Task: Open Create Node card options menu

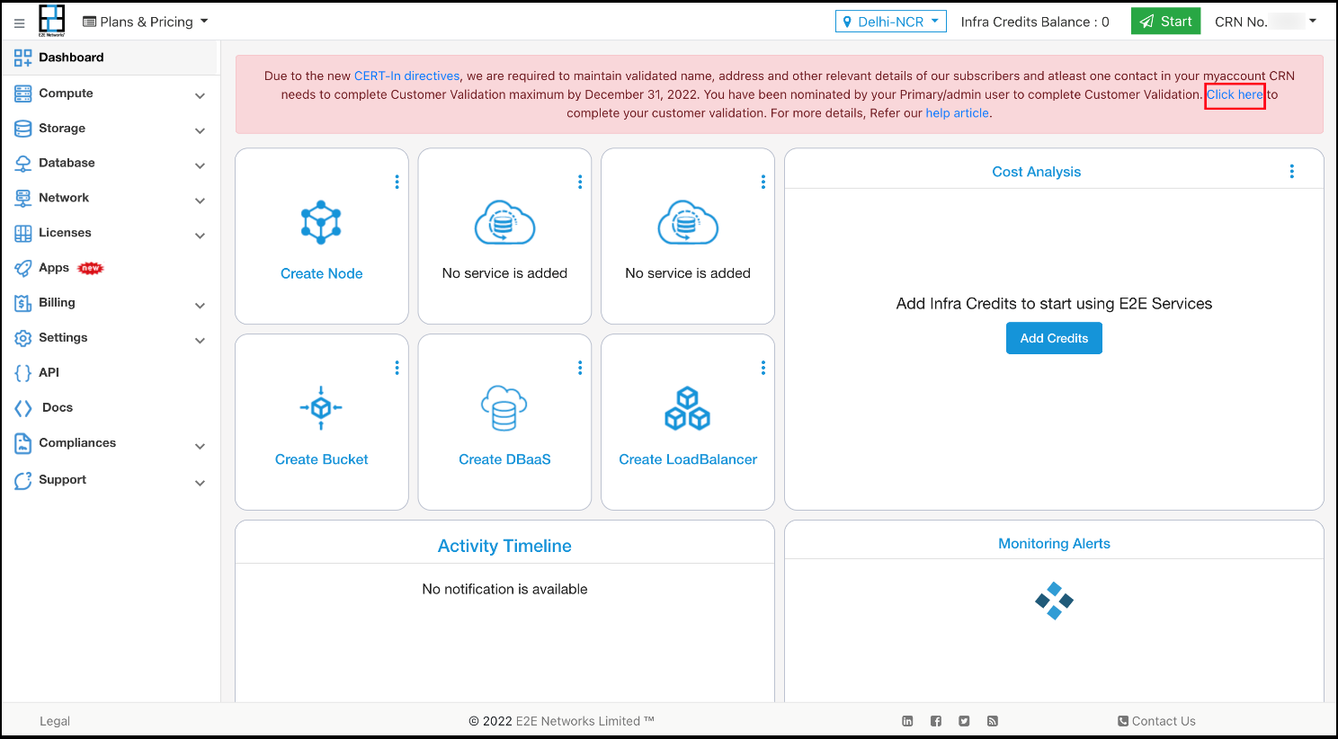Action: click(x=397, y=182)
